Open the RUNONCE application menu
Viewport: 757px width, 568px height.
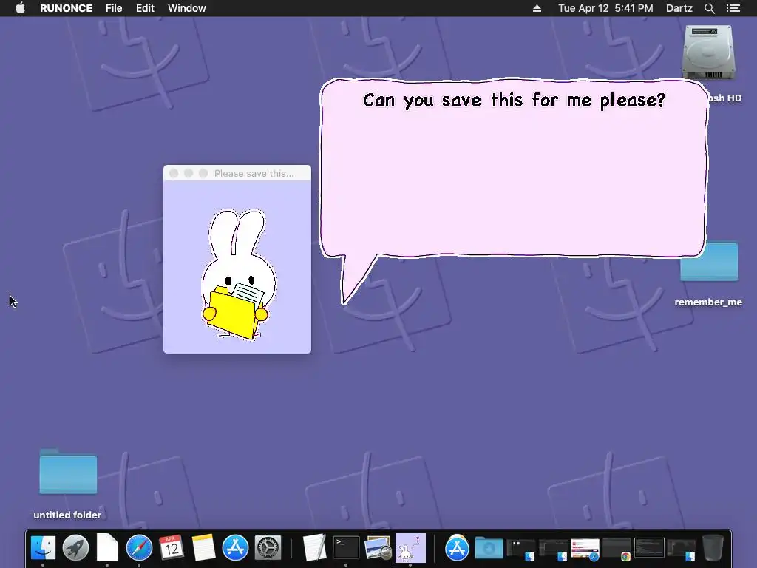click(66, 8)
